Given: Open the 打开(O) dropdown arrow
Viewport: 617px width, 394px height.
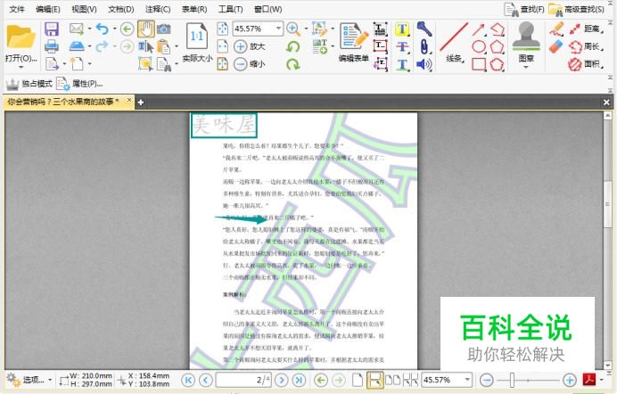Looking at the screenshot, I should pos(21,67).
